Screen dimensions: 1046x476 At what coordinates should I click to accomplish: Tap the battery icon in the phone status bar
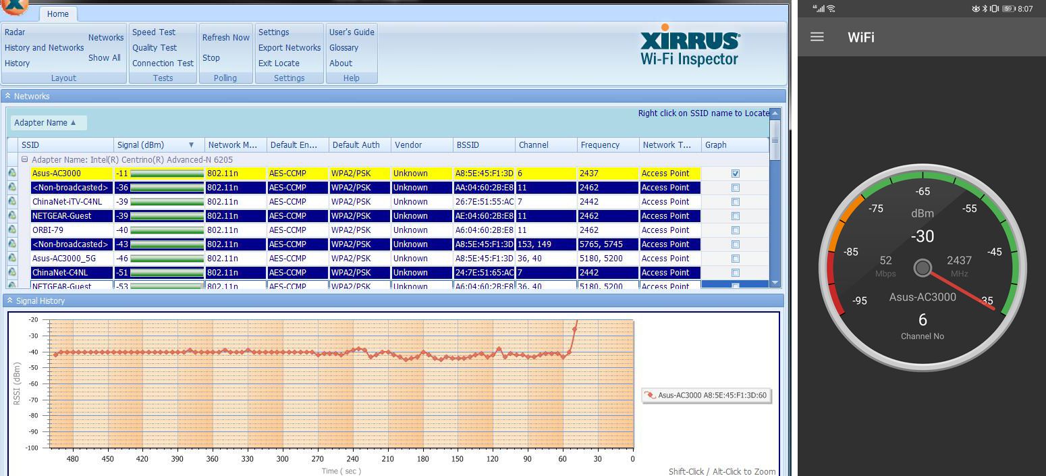pyautogui.click(x=1008, y=9)
